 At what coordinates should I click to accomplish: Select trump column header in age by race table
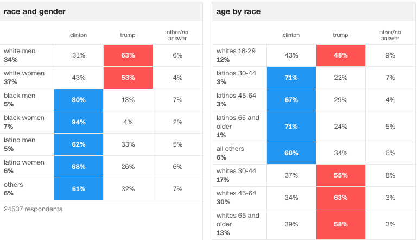point(340,35)
